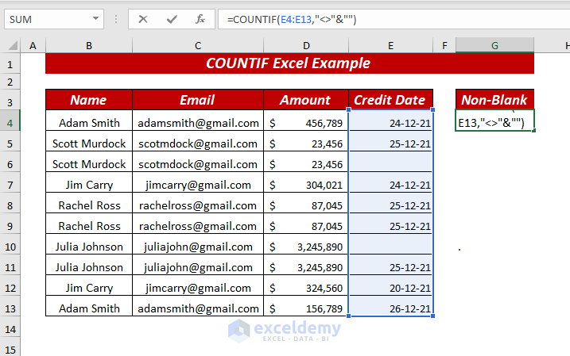Click the Email column header cell
570x356 pixels.
(x=198, y=100)
